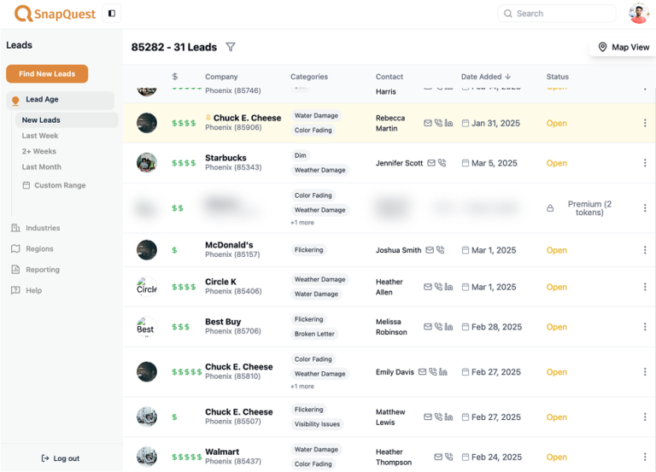Toggle the sidebar collapse button
This screenshot has height=472, width=656.
[112, 14]
